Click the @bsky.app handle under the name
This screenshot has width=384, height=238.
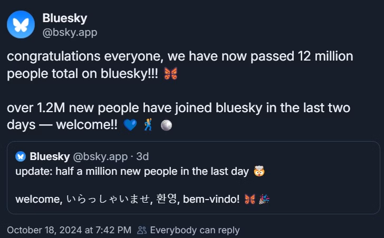[x=70, y=32]
